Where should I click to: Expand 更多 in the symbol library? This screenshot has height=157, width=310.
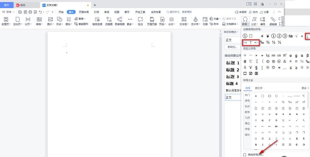(305, 88)
